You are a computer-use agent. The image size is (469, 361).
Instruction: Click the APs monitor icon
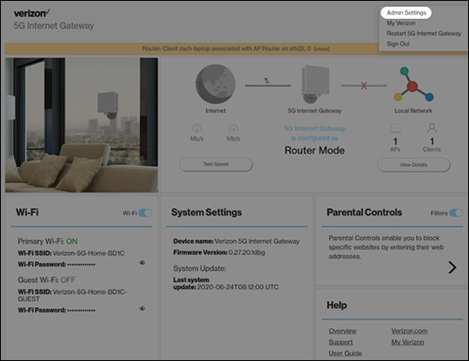coord(395,128)
